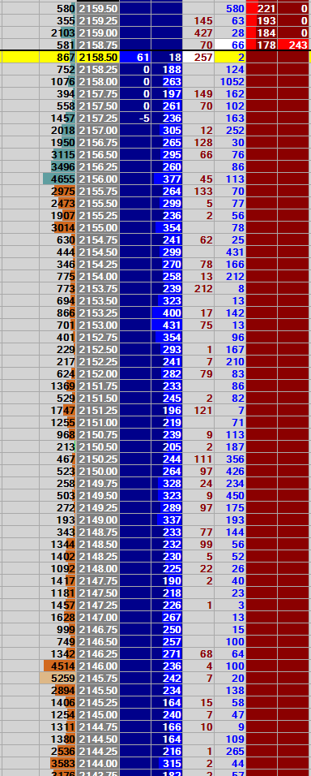Click bid size 242 at price 2145.75
This screenshot has height=776, width=311.
pos(167,679)
